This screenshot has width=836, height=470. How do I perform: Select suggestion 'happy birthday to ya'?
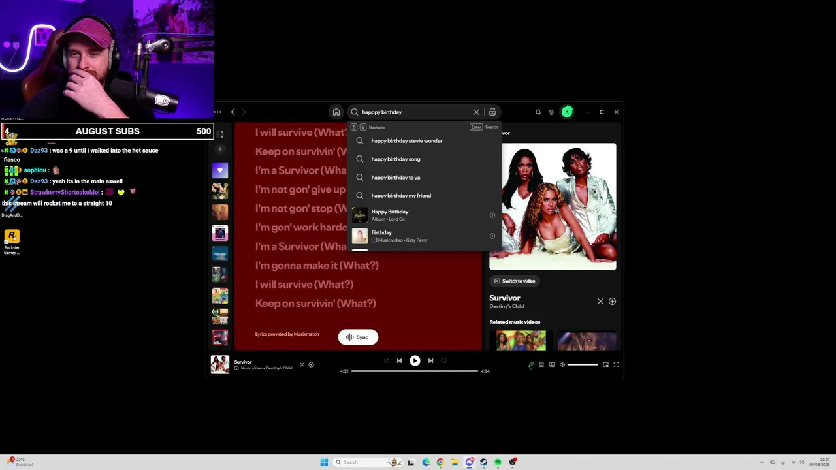tap(425, 178)
